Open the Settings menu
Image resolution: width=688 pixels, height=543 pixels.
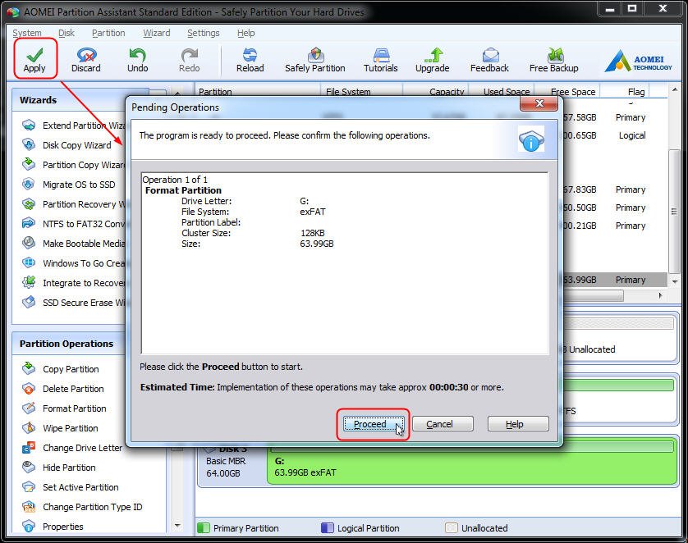pos(203,33)
